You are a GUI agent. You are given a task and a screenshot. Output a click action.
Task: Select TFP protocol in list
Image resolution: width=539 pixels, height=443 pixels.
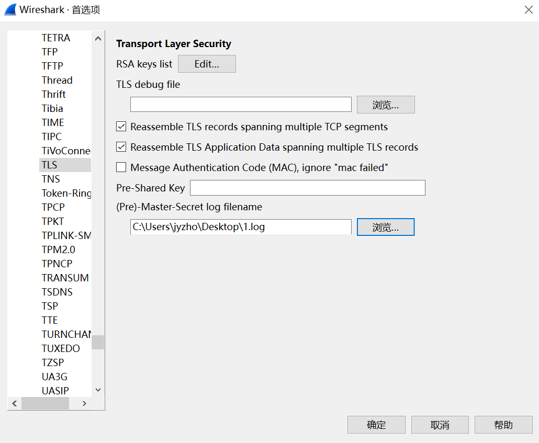50,52
